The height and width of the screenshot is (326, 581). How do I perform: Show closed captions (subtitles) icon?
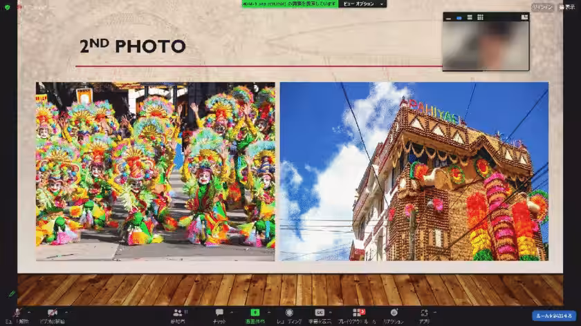[320, 314]
